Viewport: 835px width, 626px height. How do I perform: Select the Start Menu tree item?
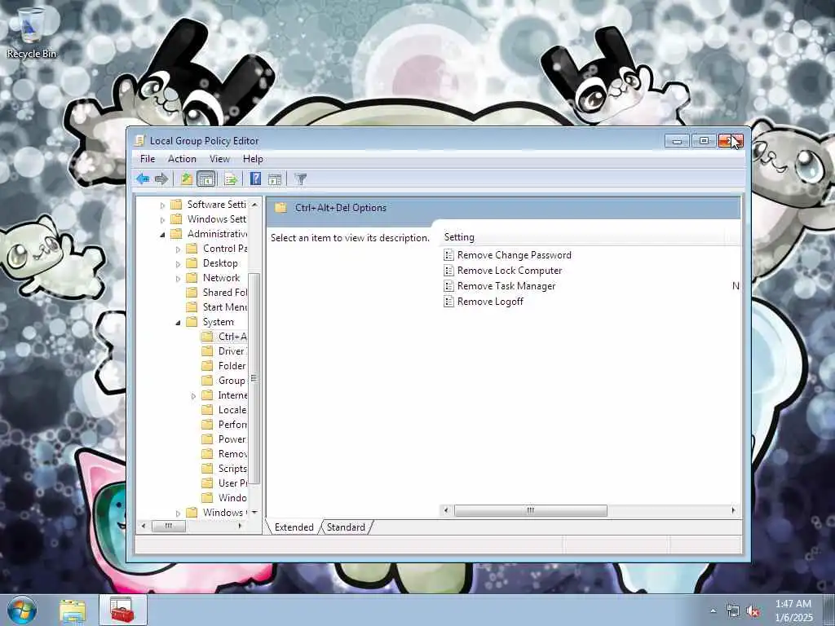[x=217, y=307]
